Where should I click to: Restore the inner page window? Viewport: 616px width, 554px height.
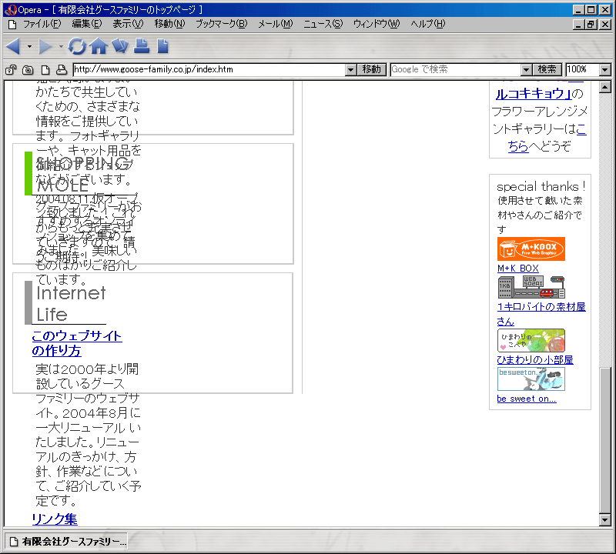pyautogui.click(x=591, y=25)
